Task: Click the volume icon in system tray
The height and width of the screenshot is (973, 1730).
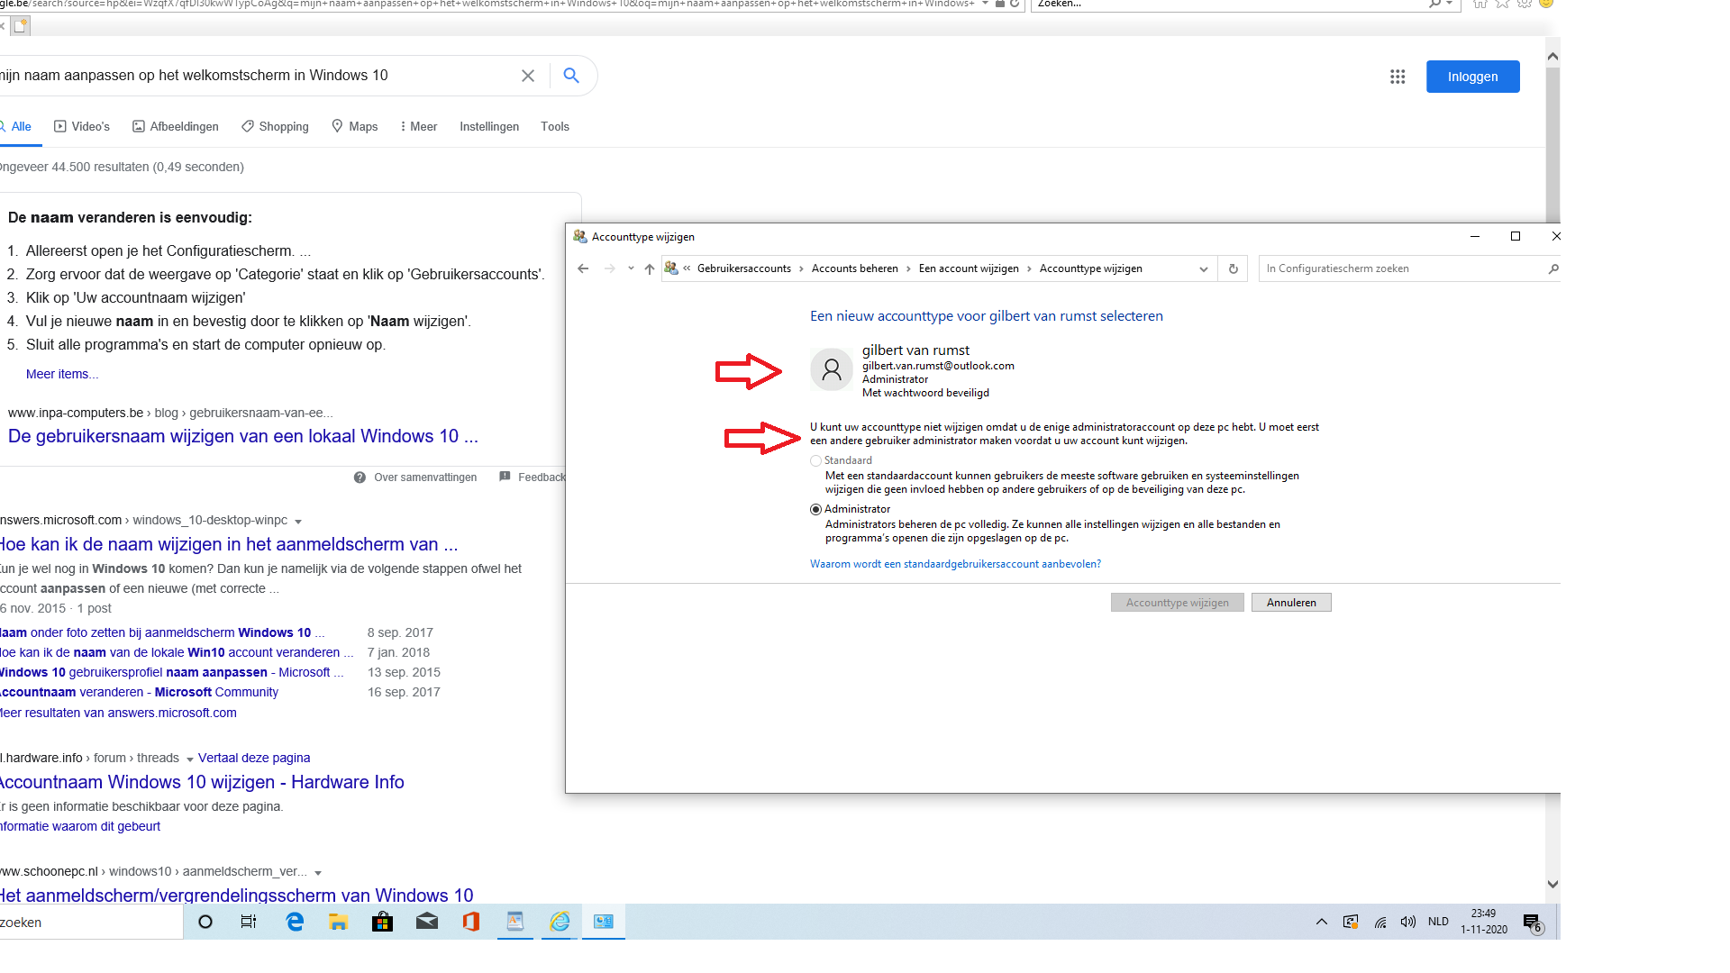Action: click(x=1407, y=922)
